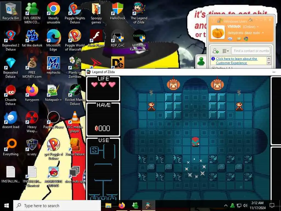
Task: Click the Messenger notice scroll-up arrow
Action: coord(269,59)
